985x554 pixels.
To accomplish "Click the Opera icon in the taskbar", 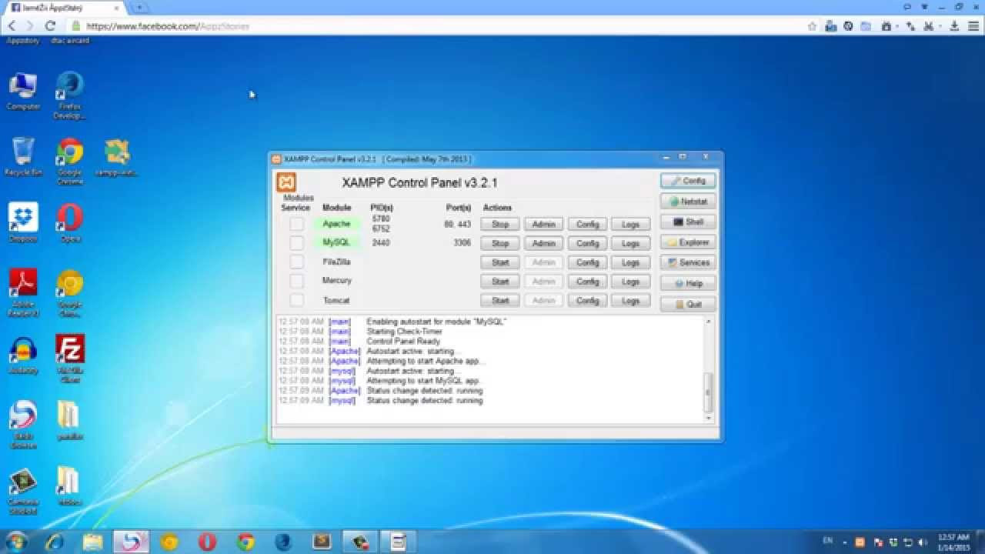I will click(207, 542).
